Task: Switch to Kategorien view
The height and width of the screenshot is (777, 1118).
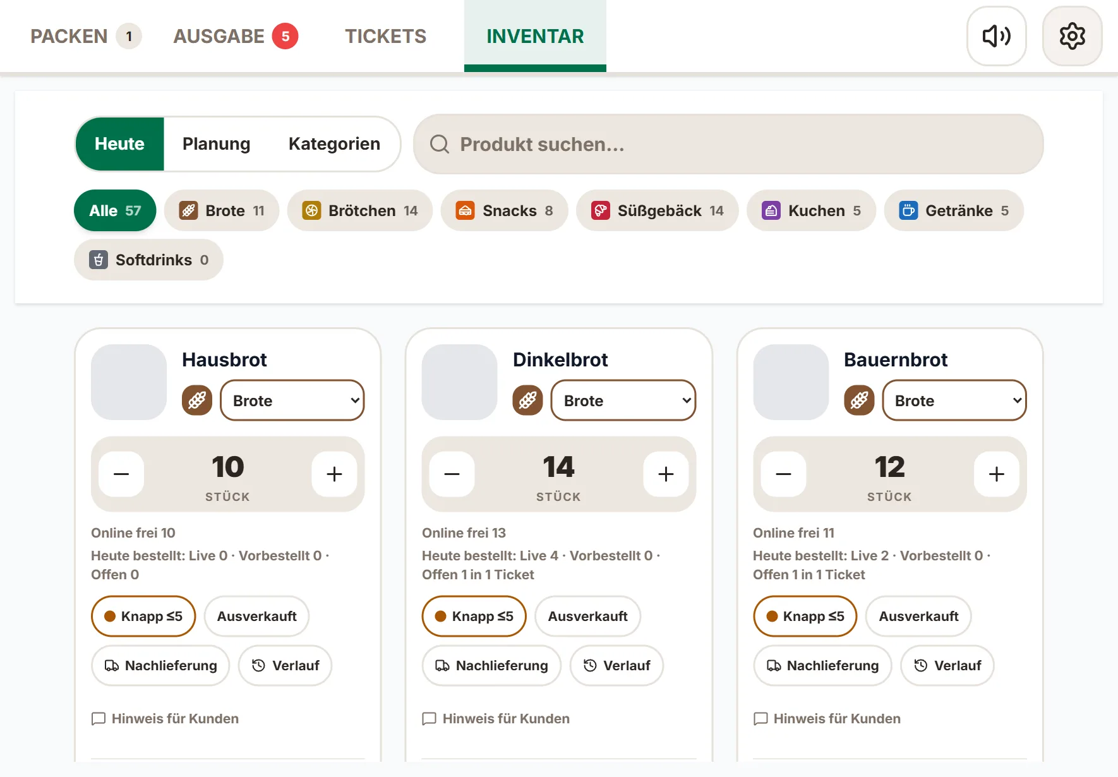Action: 334,144
